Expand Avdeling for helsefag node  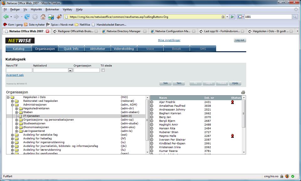pos(12,139)
